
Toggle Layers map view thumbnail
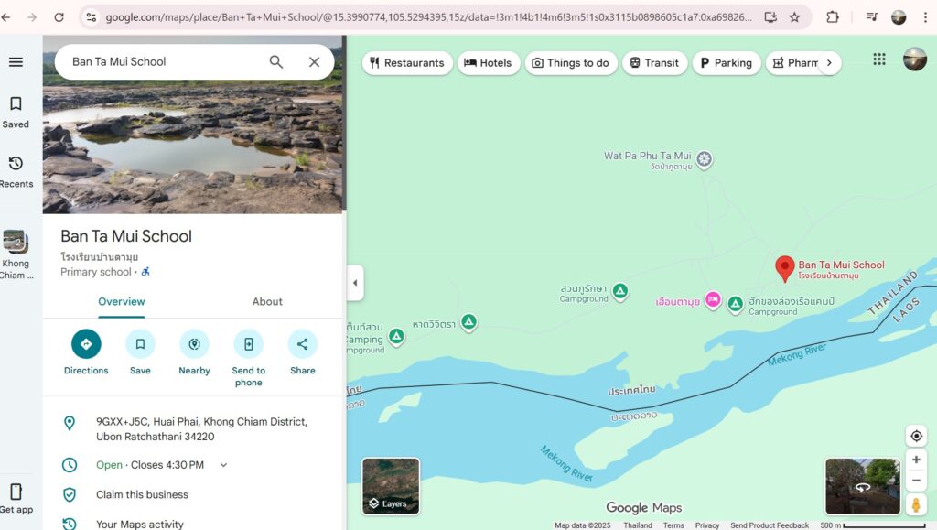pos(391,485)
